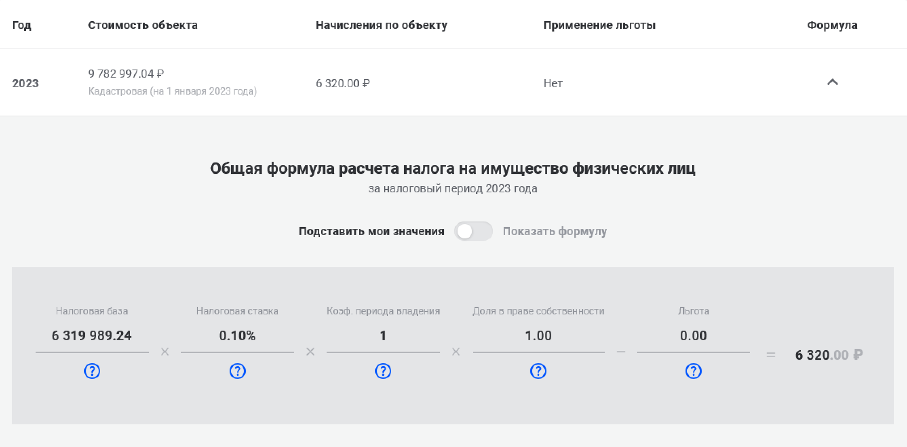Select the Кадастровая (на 1 января 2023 года) note
The image size is (907, 447).
pyautogui.click(x=173, y=91)
